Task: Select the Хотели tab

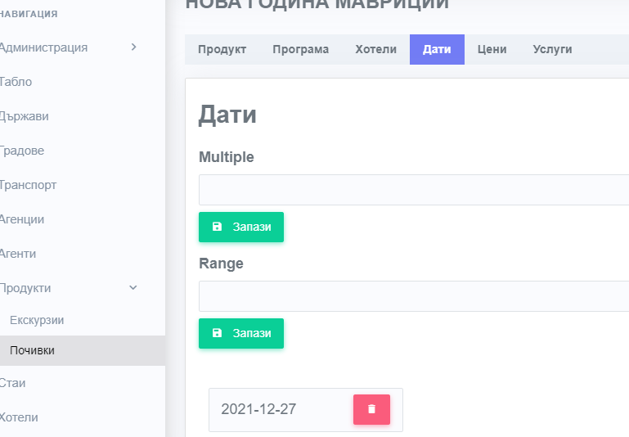Action: [x=375, y=49]
